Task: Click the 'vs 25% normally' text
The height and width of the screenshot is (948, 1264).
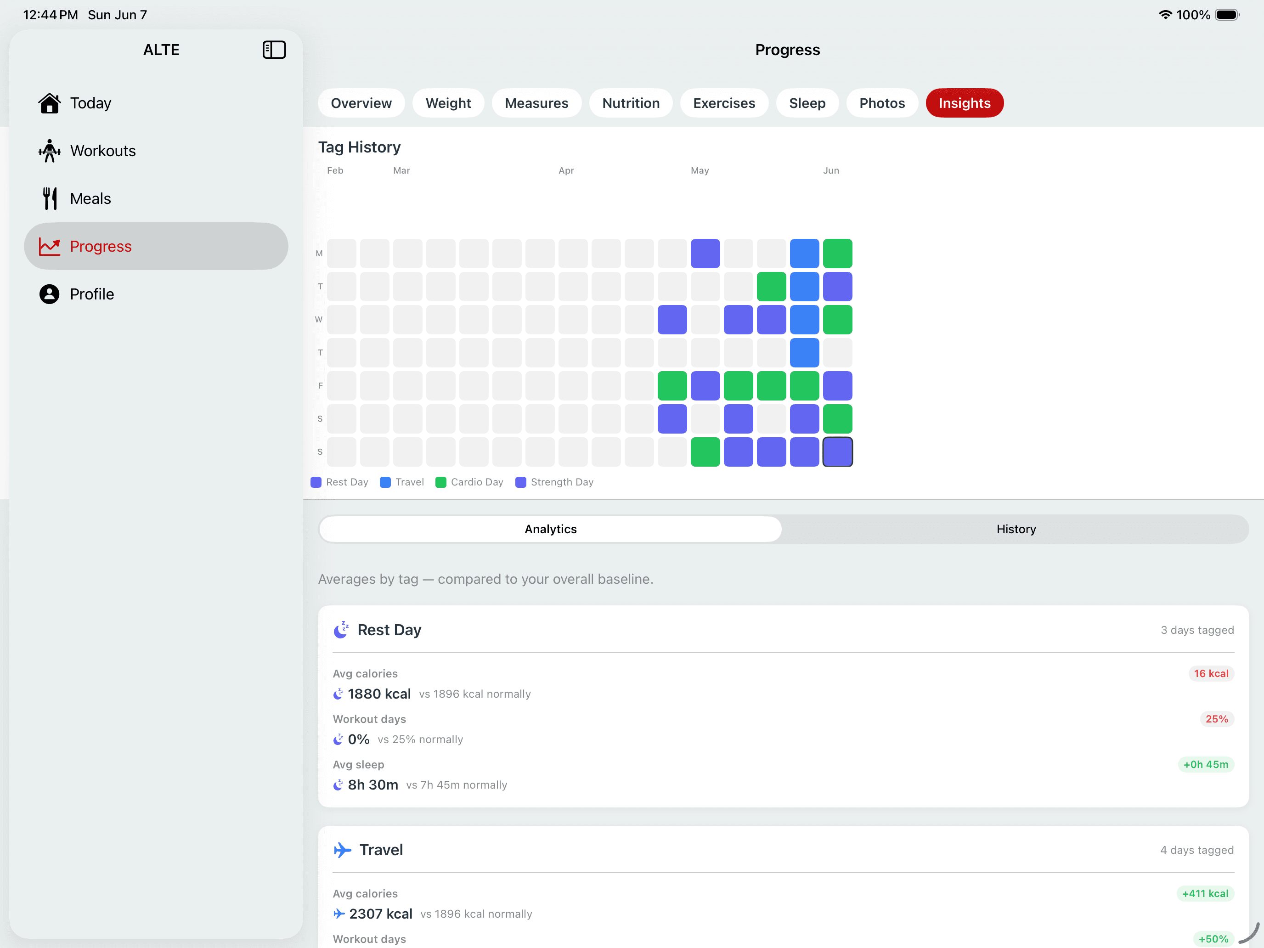Action: tap(420, 739)
